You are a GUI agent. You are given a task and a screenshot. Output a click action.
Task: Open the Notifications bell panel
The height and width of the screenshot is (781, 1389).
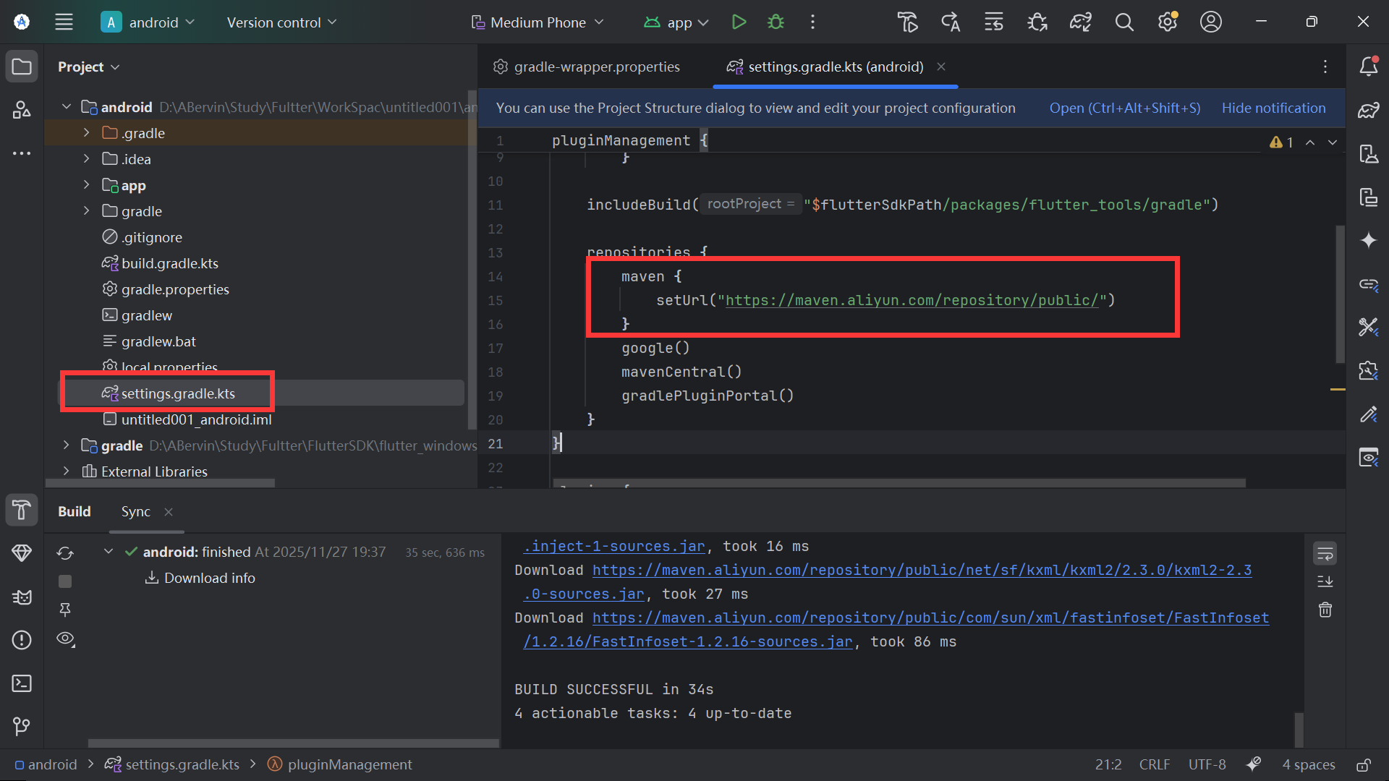click(1368, 67)
